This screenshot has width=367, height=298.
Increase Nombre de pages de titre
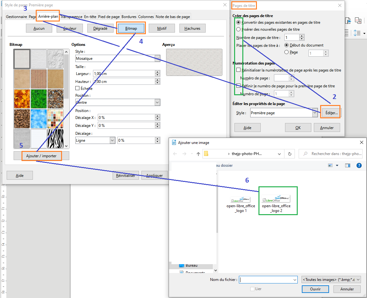[302, 36]
